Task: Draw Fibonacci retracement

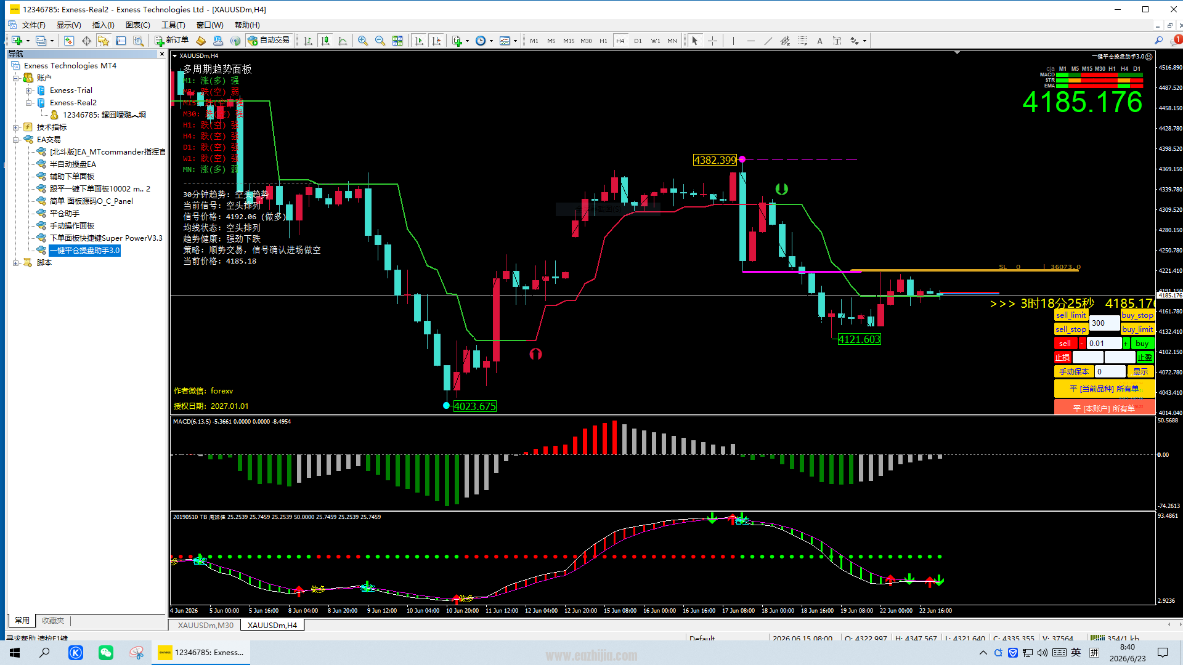Action: pos(802,41)
